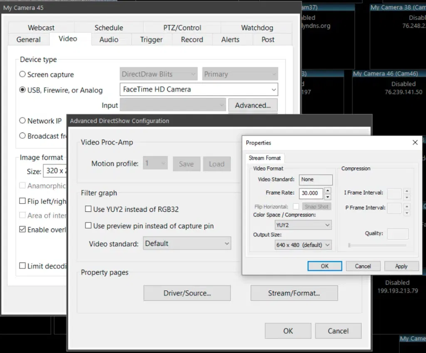The image size is (426, 353).
Task: Select the Network IP radio button
Action: click(x=22, y=121)
